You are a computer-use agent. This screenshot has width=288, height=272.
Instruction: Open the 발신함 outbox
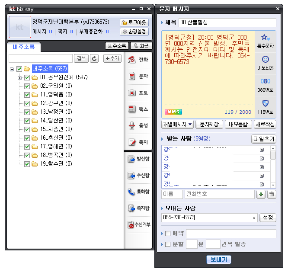138,159
